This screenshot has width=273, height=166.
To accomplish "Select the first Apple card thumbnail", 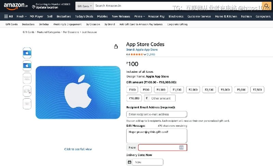I will (27, 53).
